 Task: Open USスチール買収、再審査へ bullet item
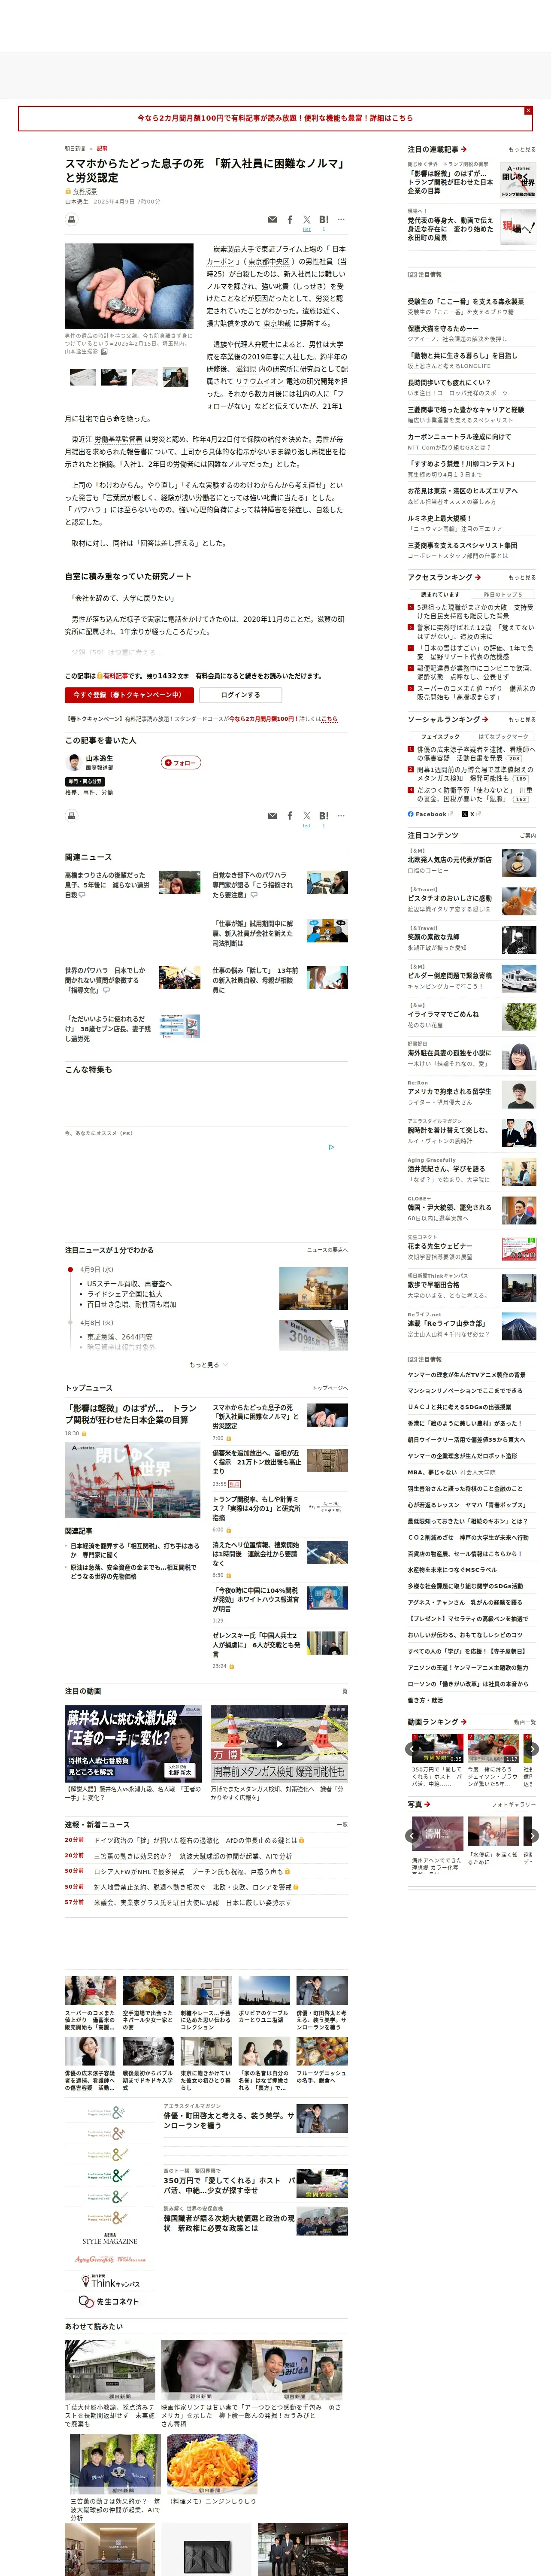(129, 1284)
